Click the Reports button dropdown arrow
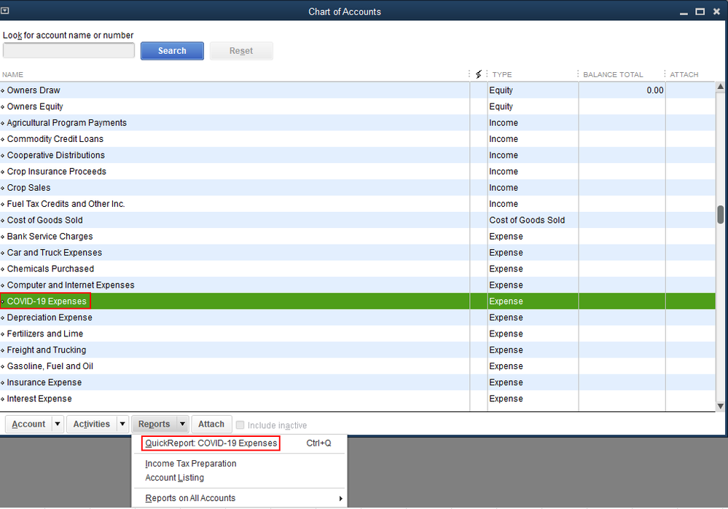This screenshot has height=509, width=728. pos(182,424)
